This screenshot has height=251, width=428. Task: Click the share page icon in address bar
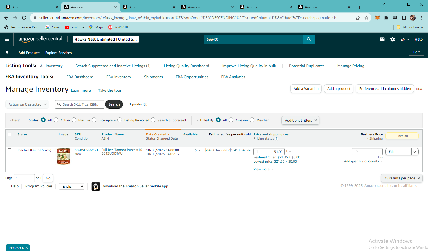pyautogui.click(x=358, y=18)
